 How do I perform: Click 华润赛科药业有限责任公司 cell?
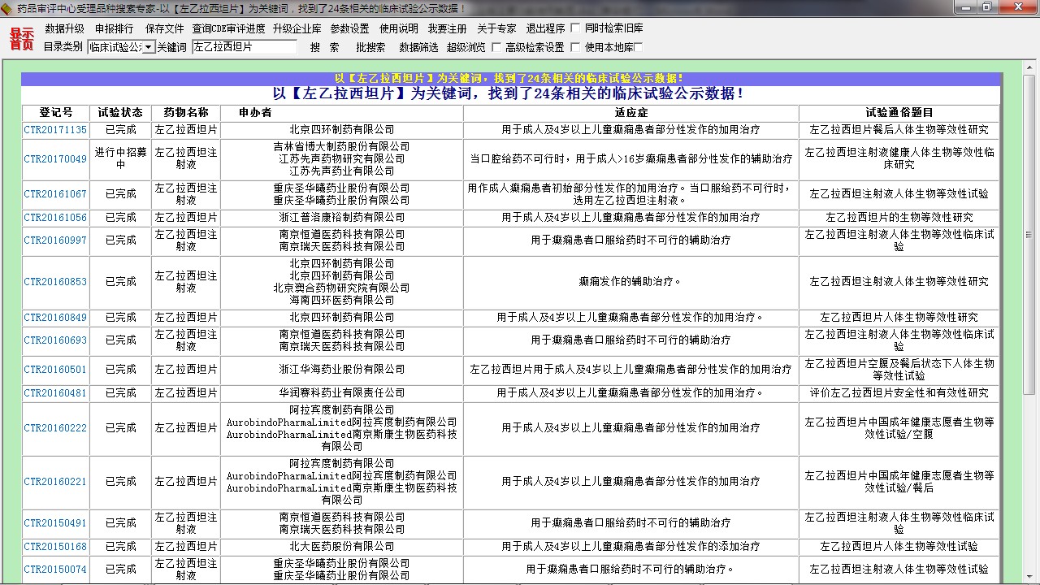(342, 393)
